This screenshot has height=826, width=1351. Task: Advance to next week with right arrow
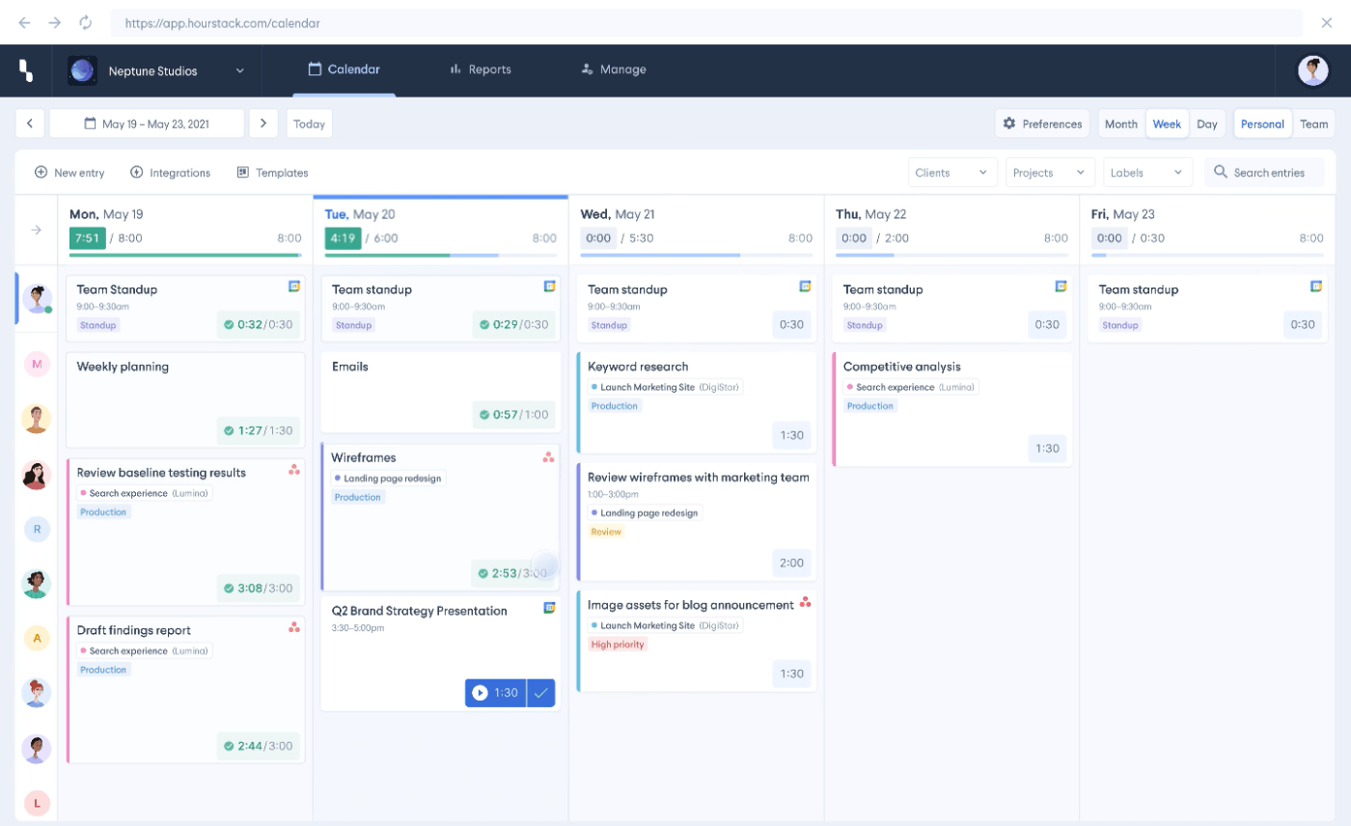point(263,124)
